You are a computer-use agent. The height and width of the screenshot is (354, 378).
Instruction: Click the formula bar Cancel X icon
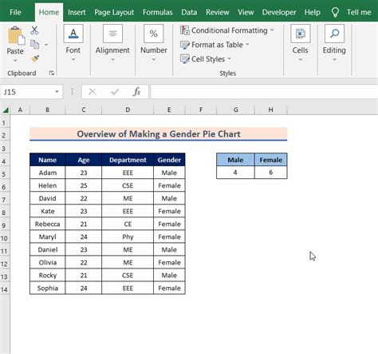pos(93,92)
